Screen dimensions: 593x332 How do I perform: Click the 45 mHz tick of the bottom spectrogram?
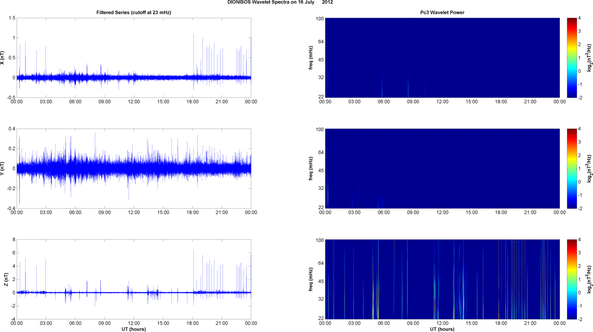pos(321,281)
